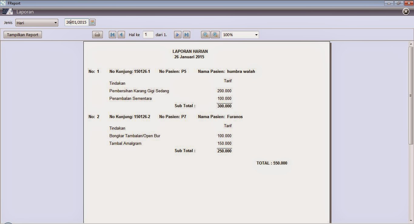Click inside the date field 26/01/2015
Viewport: 414px width, 224px height.
tap(76, 22)
